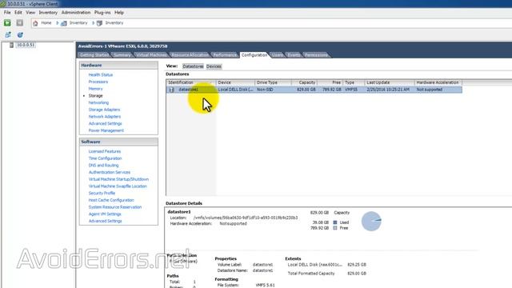Click the gray forward navigation arrow
Screen dimensions: 512x288
pyautogui.click(x=19, y=22)
